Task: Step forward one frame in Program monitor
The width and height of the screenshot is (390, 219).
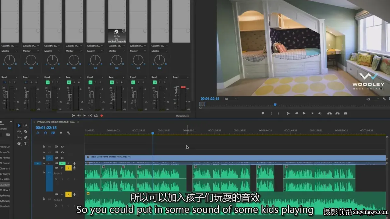Action: click(312, 113)
